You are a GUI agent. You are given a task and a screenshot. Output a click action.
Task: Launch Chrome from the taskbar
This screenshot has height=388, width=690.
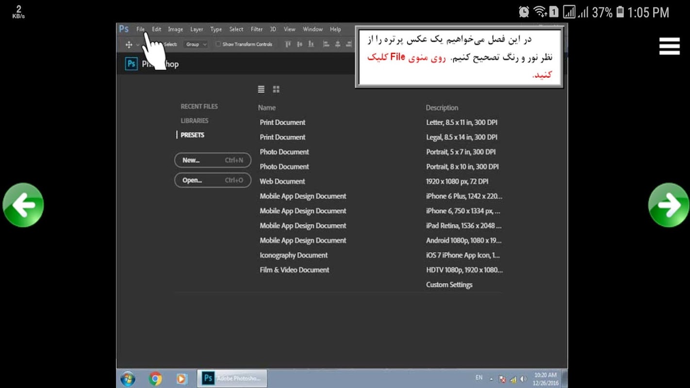[155, 379]
